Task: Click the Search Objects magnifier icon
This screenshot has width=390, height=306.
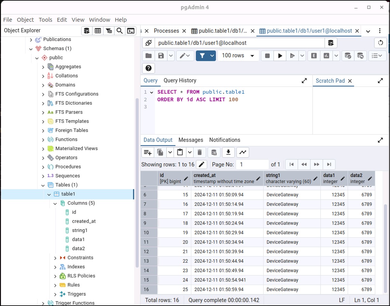Action: [x=119, y=31]
